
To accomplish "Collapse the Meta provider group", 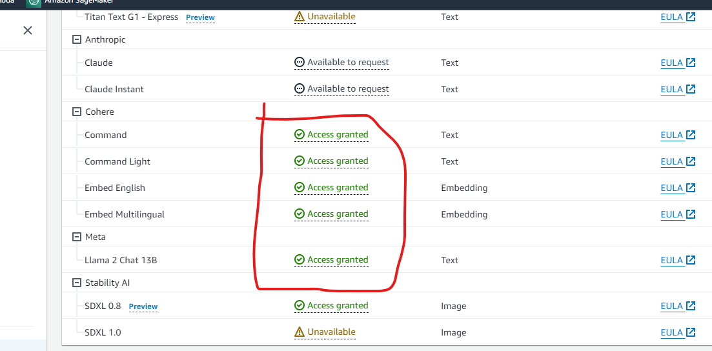I will point(76,237).
